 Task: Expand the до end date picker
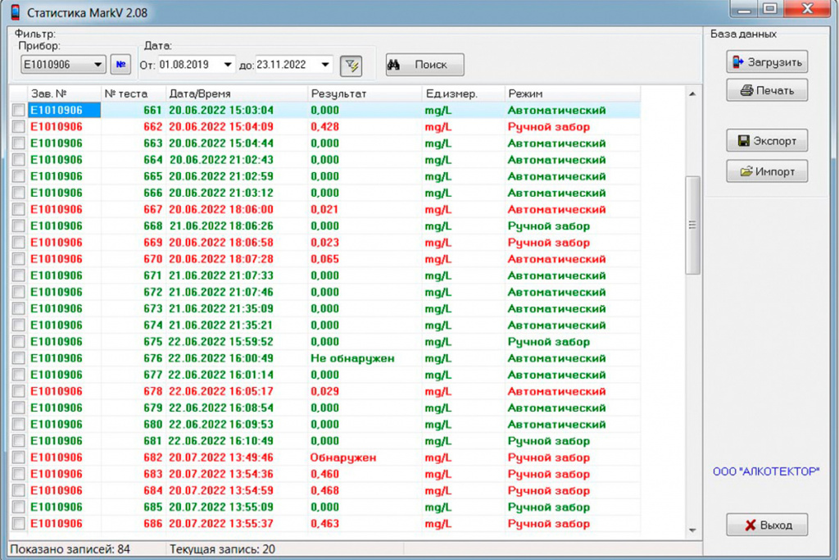(x=325, y=65)
